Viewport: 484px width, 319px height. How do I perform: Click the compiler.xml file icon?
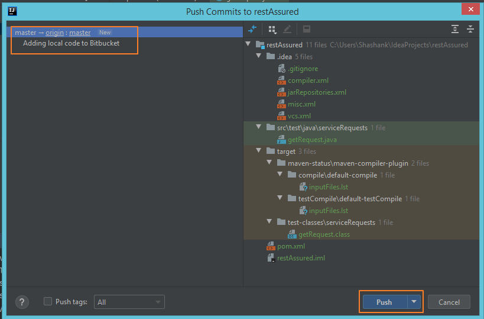click(x=281, y=80)
